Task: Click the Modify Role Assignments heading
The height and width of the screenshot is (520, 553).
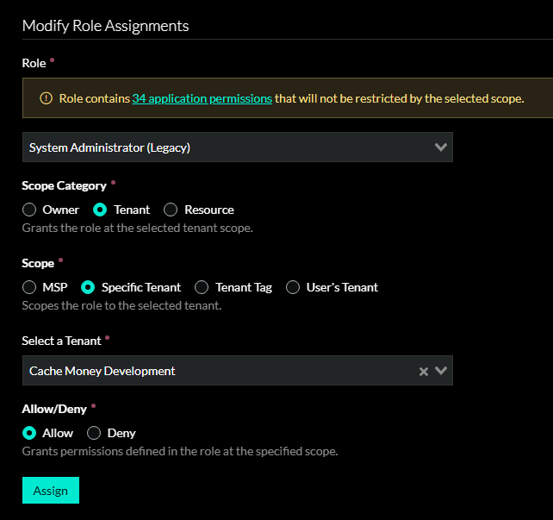Action: point(105,25)
